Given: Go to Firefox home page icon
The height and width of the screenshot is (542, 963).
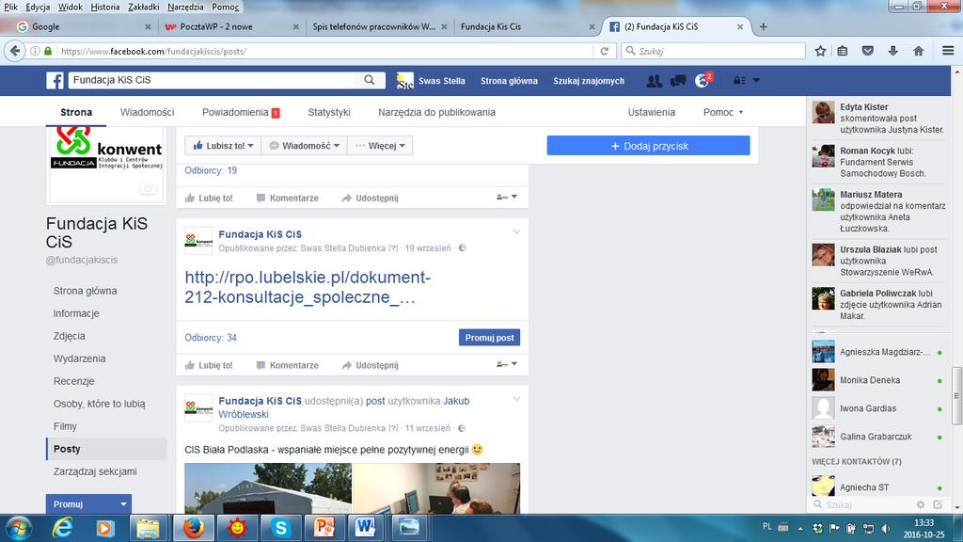Looking at the screenshot, I should [918, 51].
